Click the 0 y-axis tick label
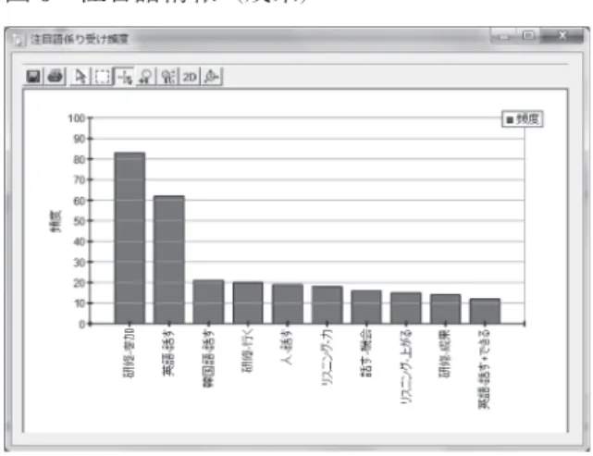593x456 pixels. point(82,325)
